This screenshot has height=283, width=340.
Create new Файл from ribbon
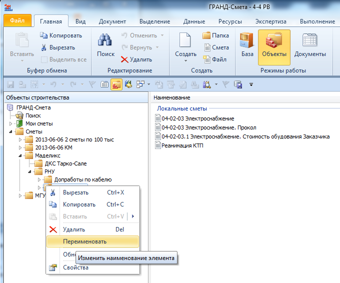pyautogui.click(x=214, y=59)
